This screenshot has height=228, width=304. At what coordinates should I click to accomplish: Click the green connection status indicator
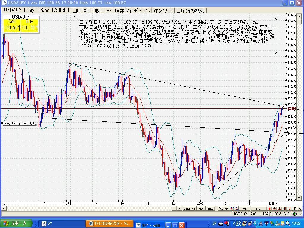pyautogui.click(x=294, y=214)
